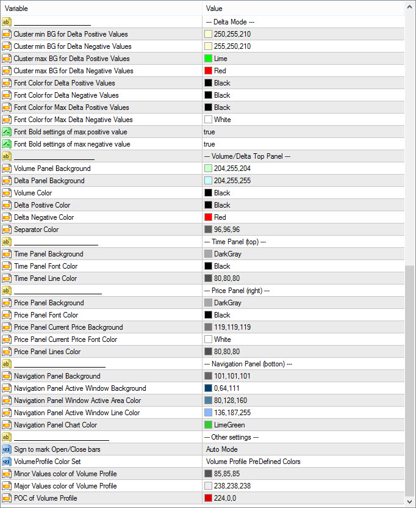Click the red swatch for Delta Negative Color

(209, 217)
